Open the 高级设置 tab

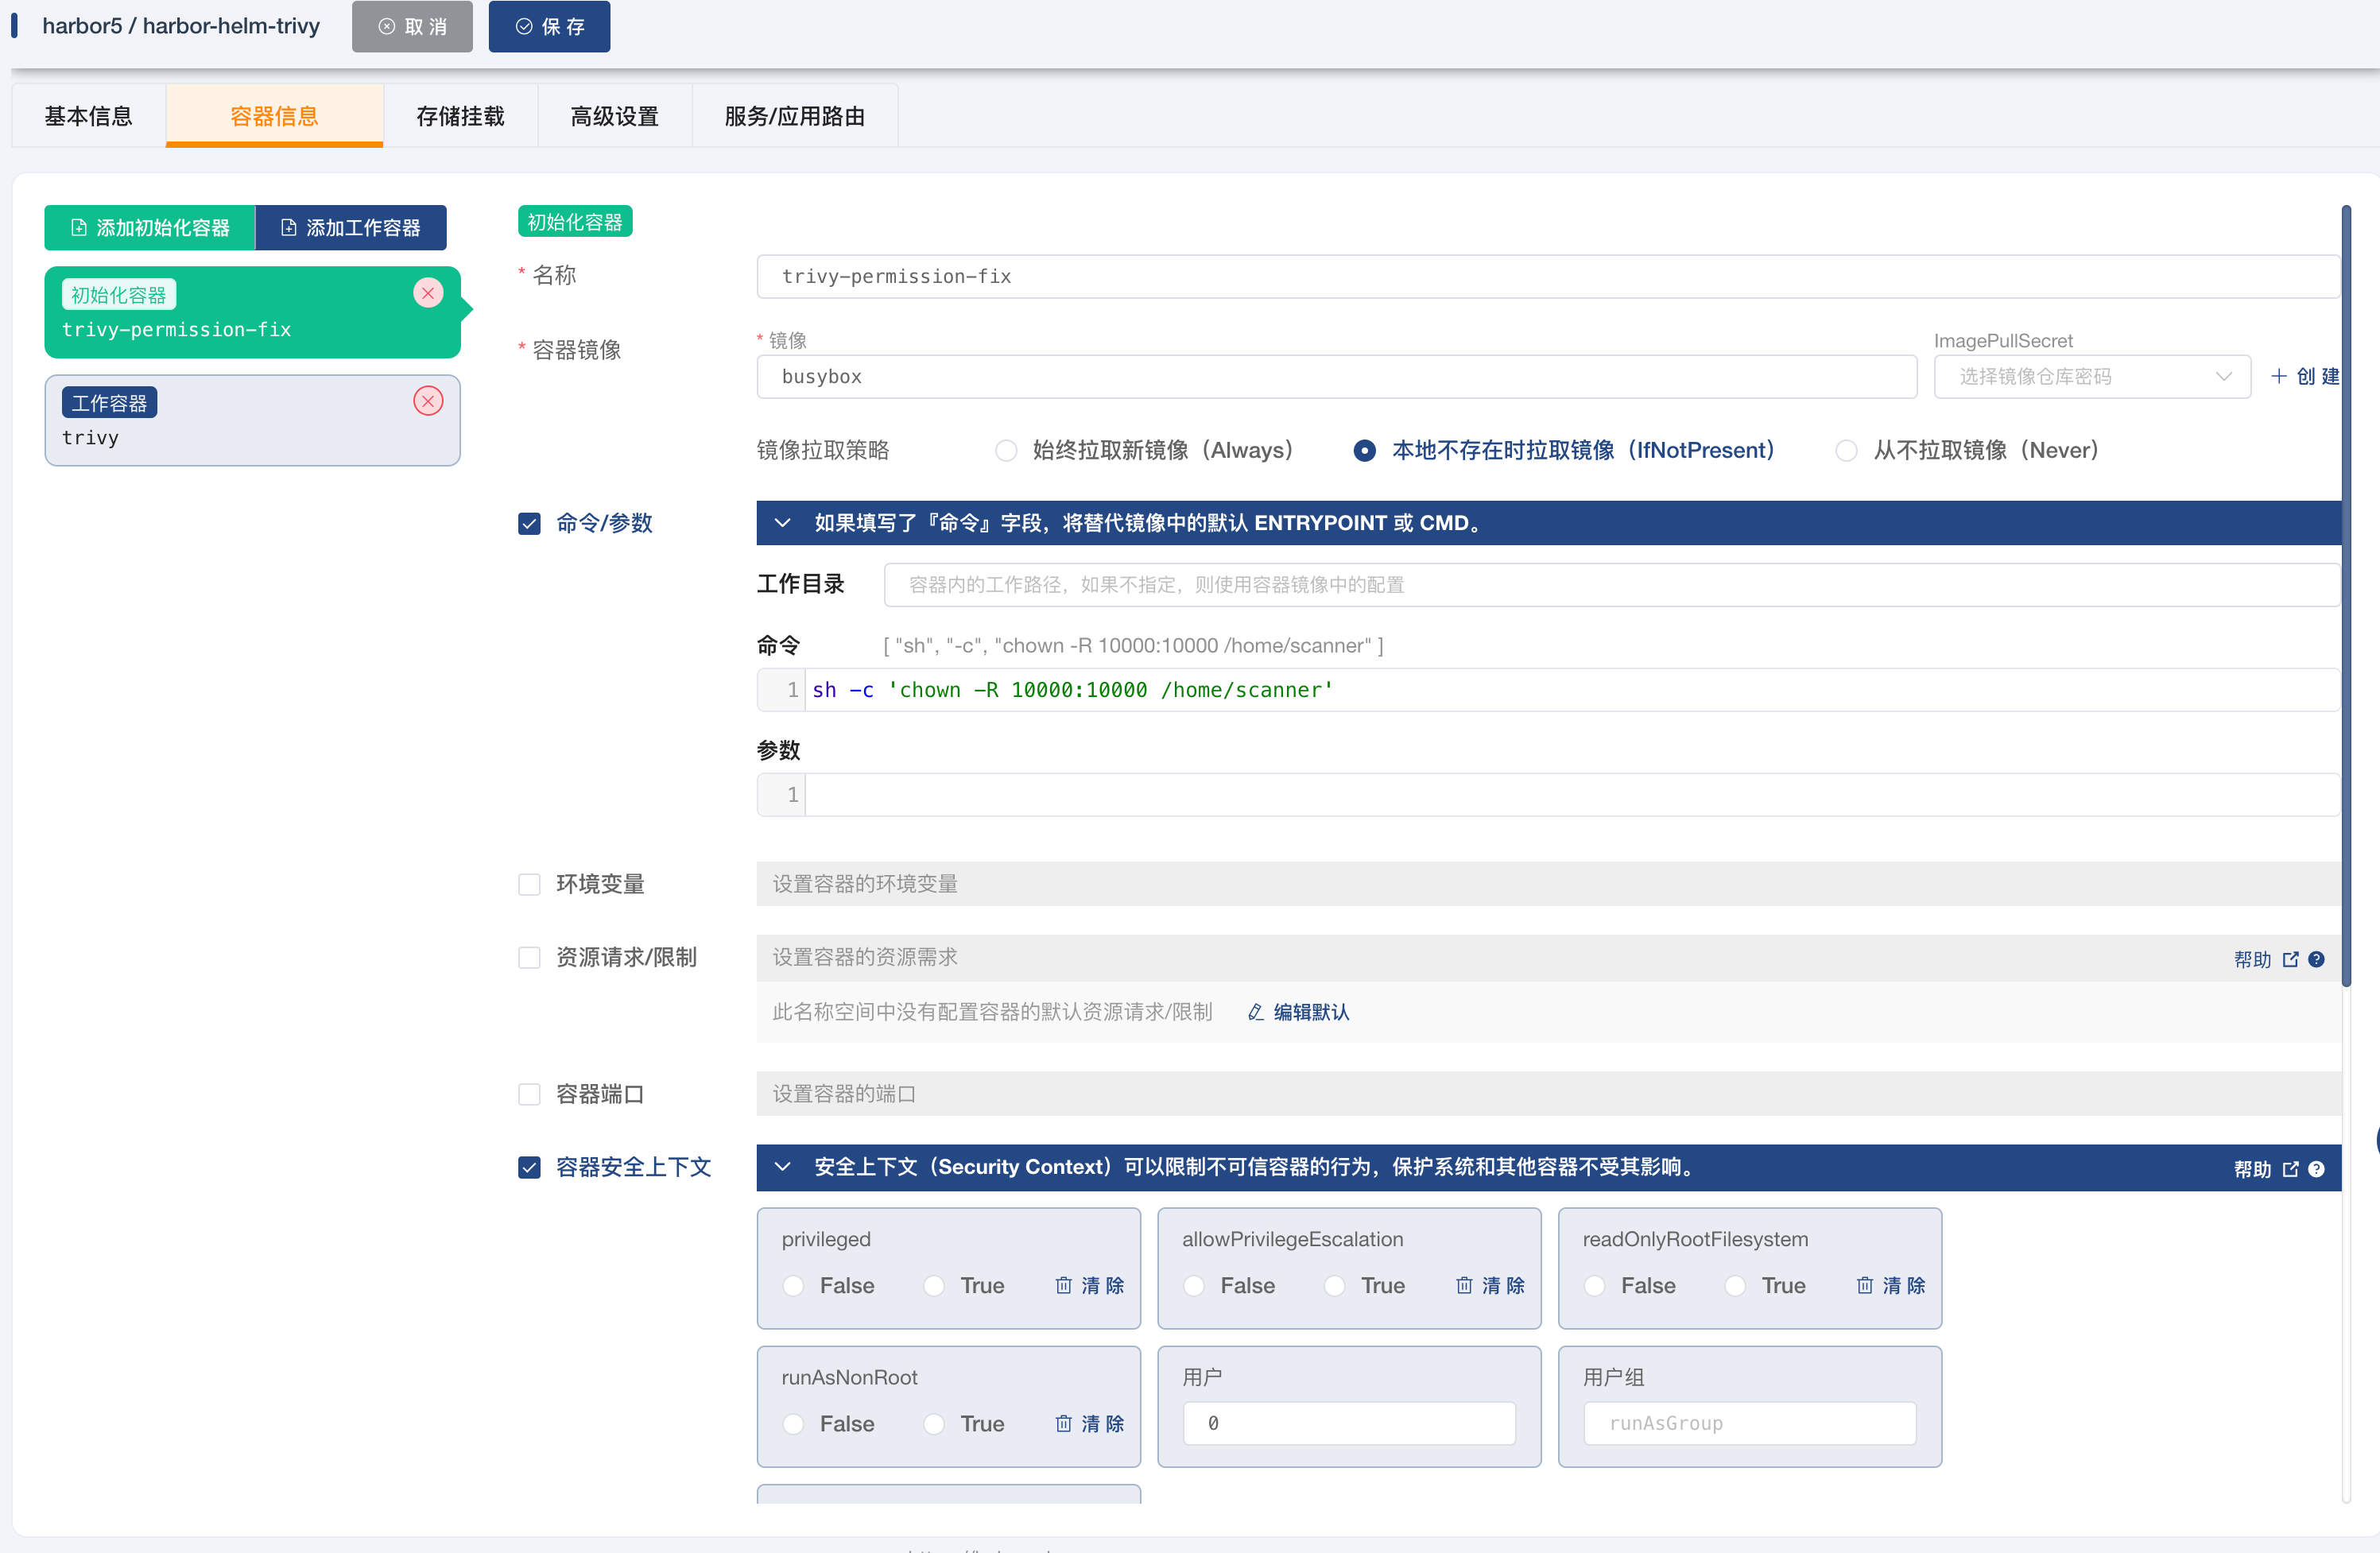click(x=614, y=116)
